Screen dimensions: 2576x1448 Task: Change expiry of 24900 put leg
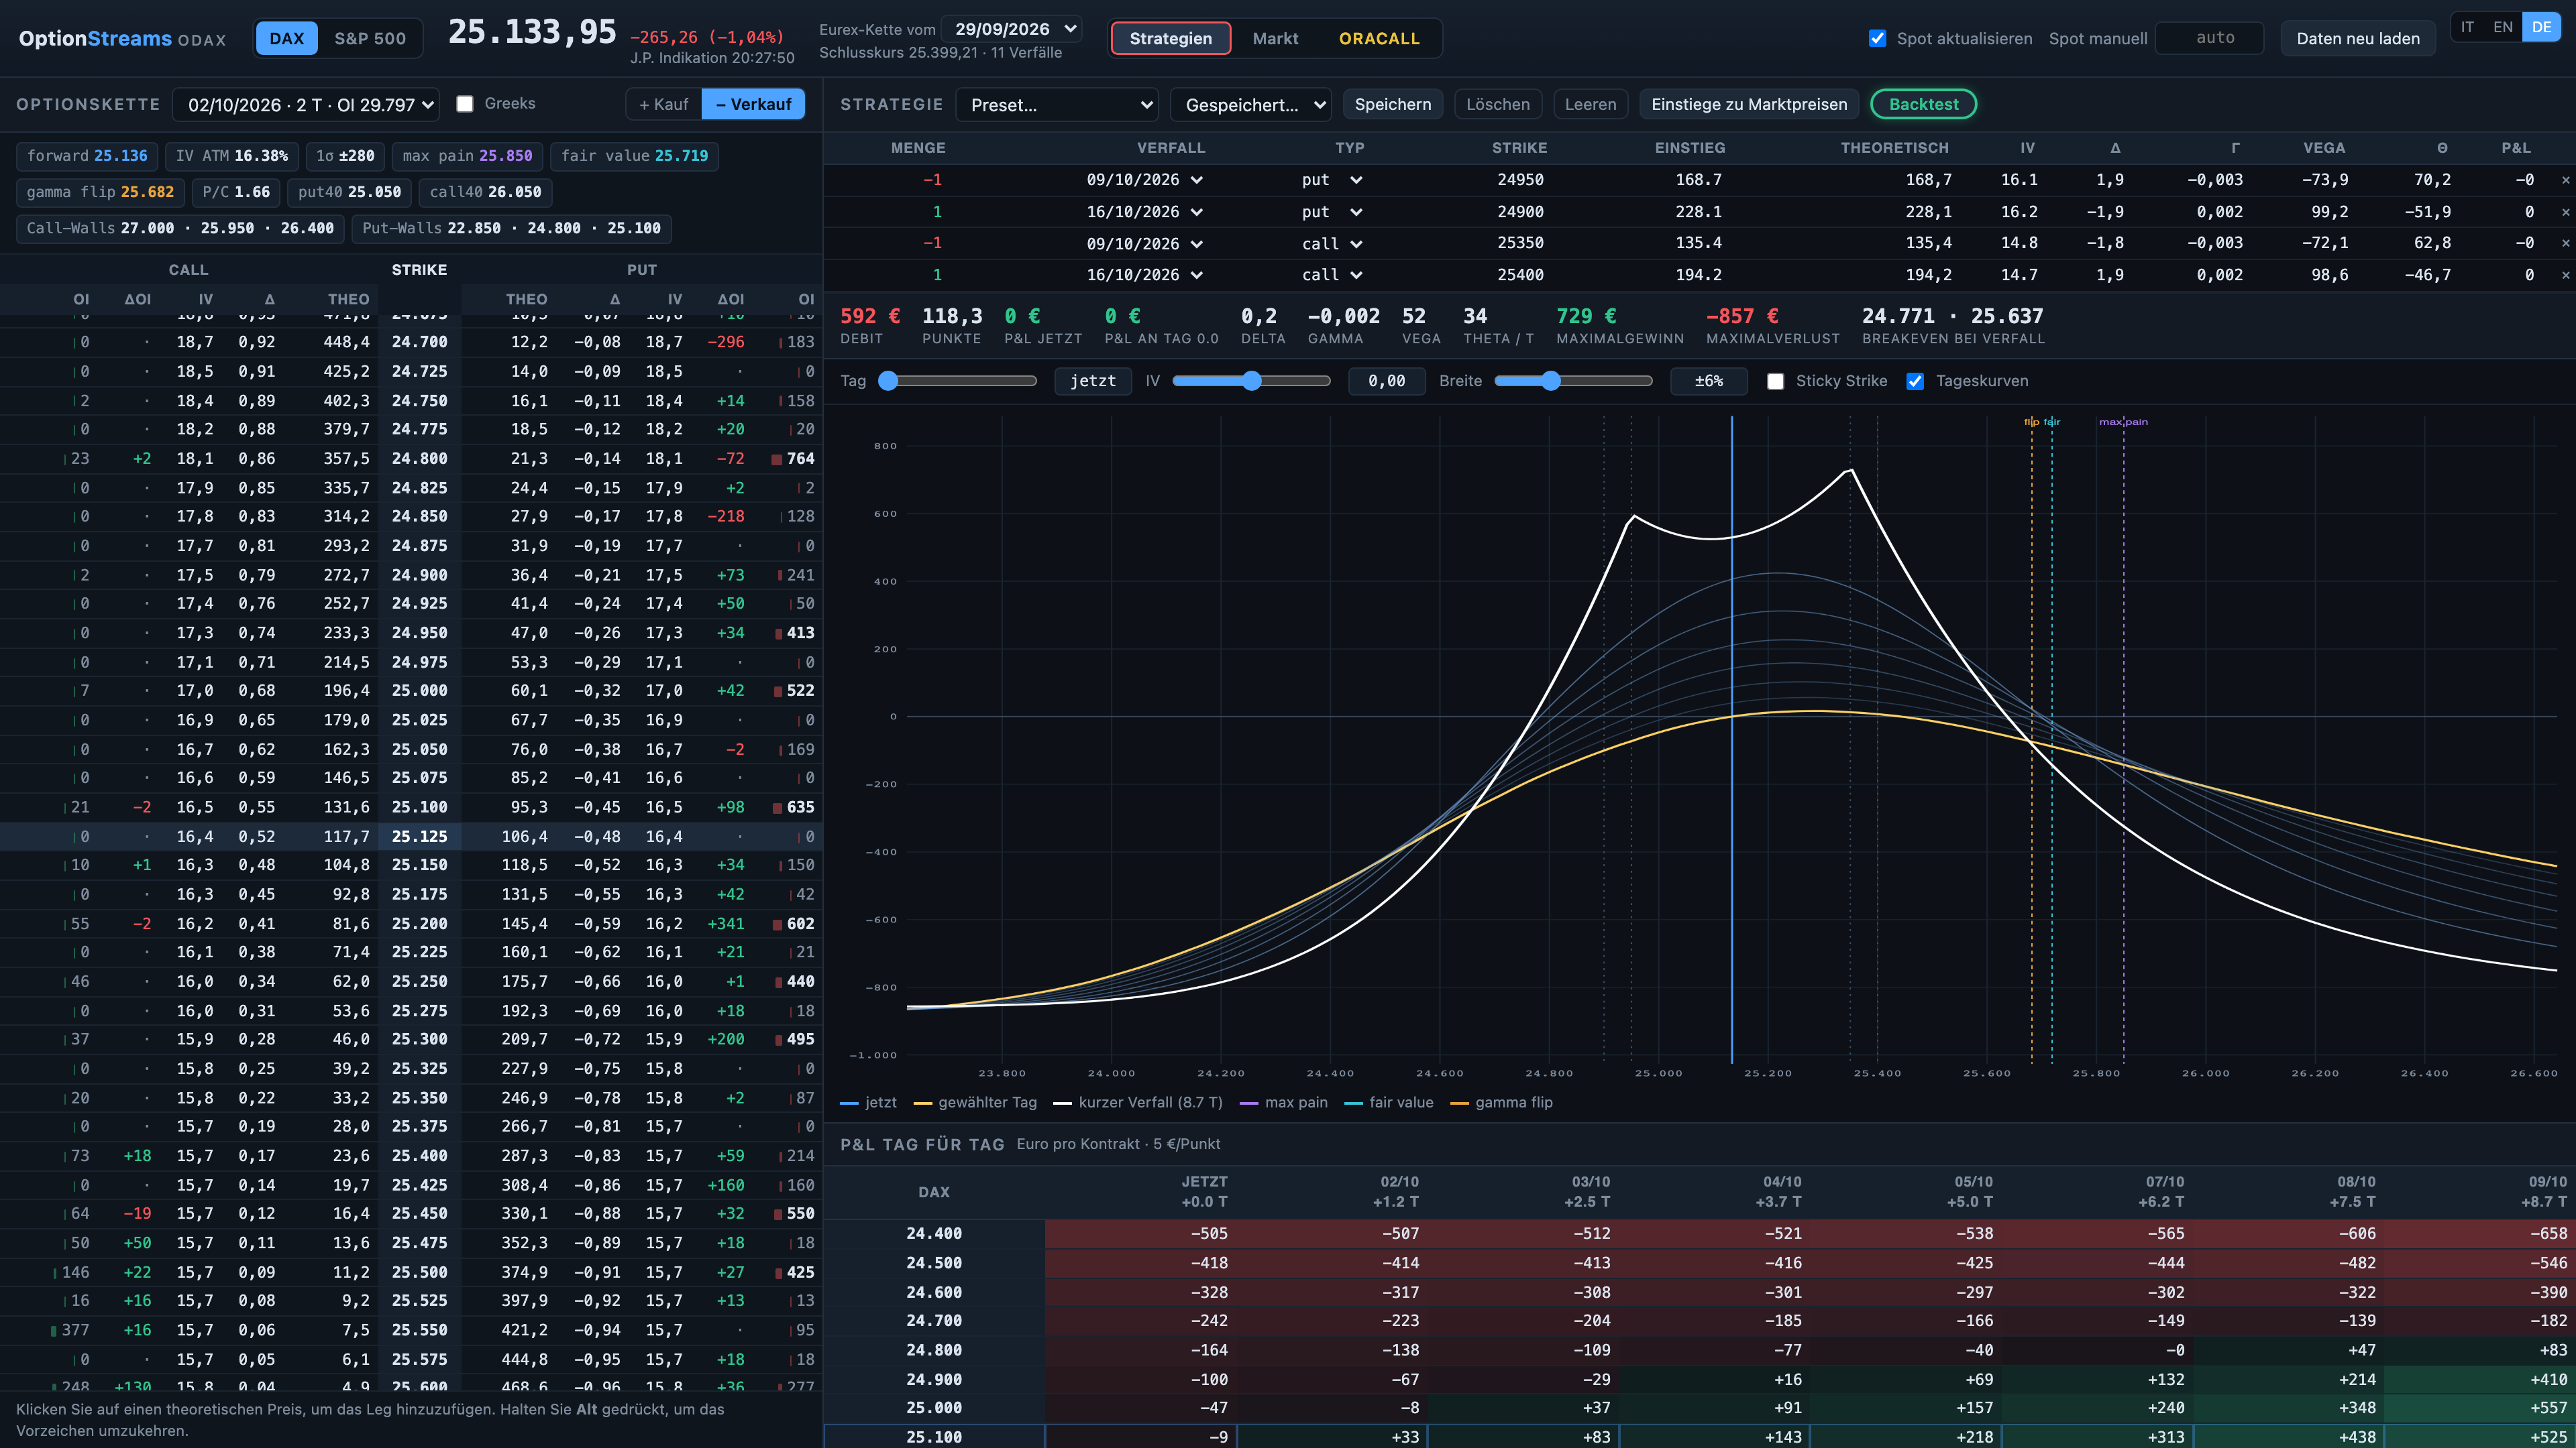[x=1144, y=212]
